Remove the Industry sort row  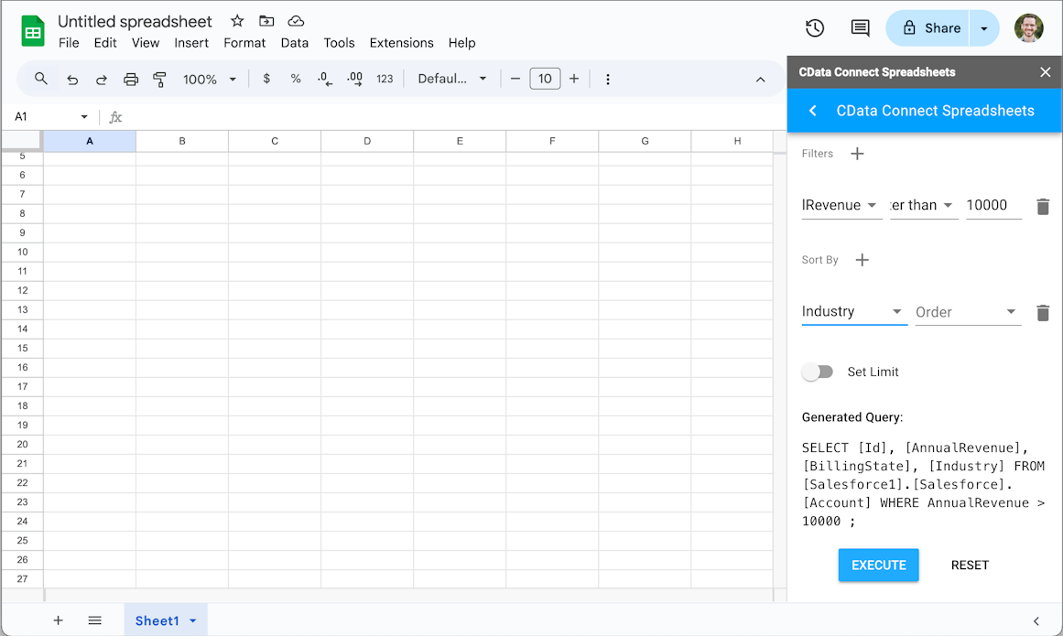click(1042, 313)
